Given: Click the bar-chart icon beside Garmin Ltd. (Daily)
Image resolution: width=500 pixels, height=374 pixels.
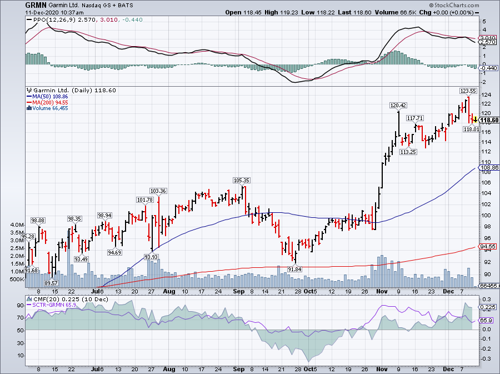Looking at the screenshot, I should (x=29, y=90).
